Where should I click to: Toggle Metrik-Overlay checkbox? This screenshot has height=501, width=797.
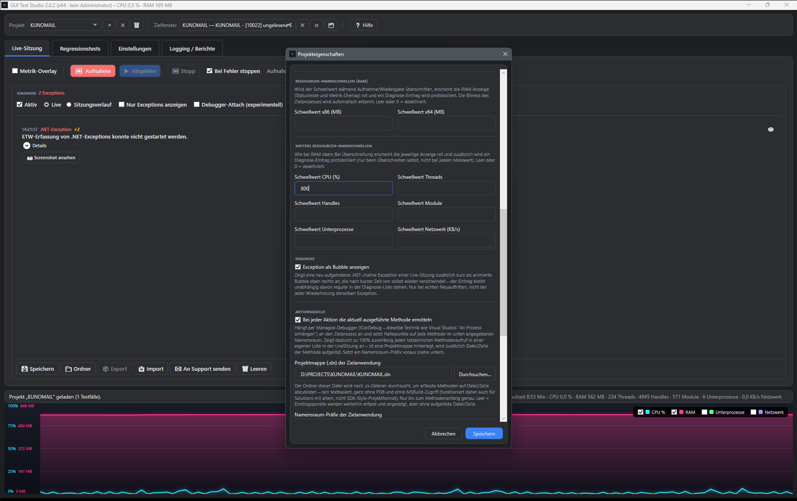[x=15, y=71]
